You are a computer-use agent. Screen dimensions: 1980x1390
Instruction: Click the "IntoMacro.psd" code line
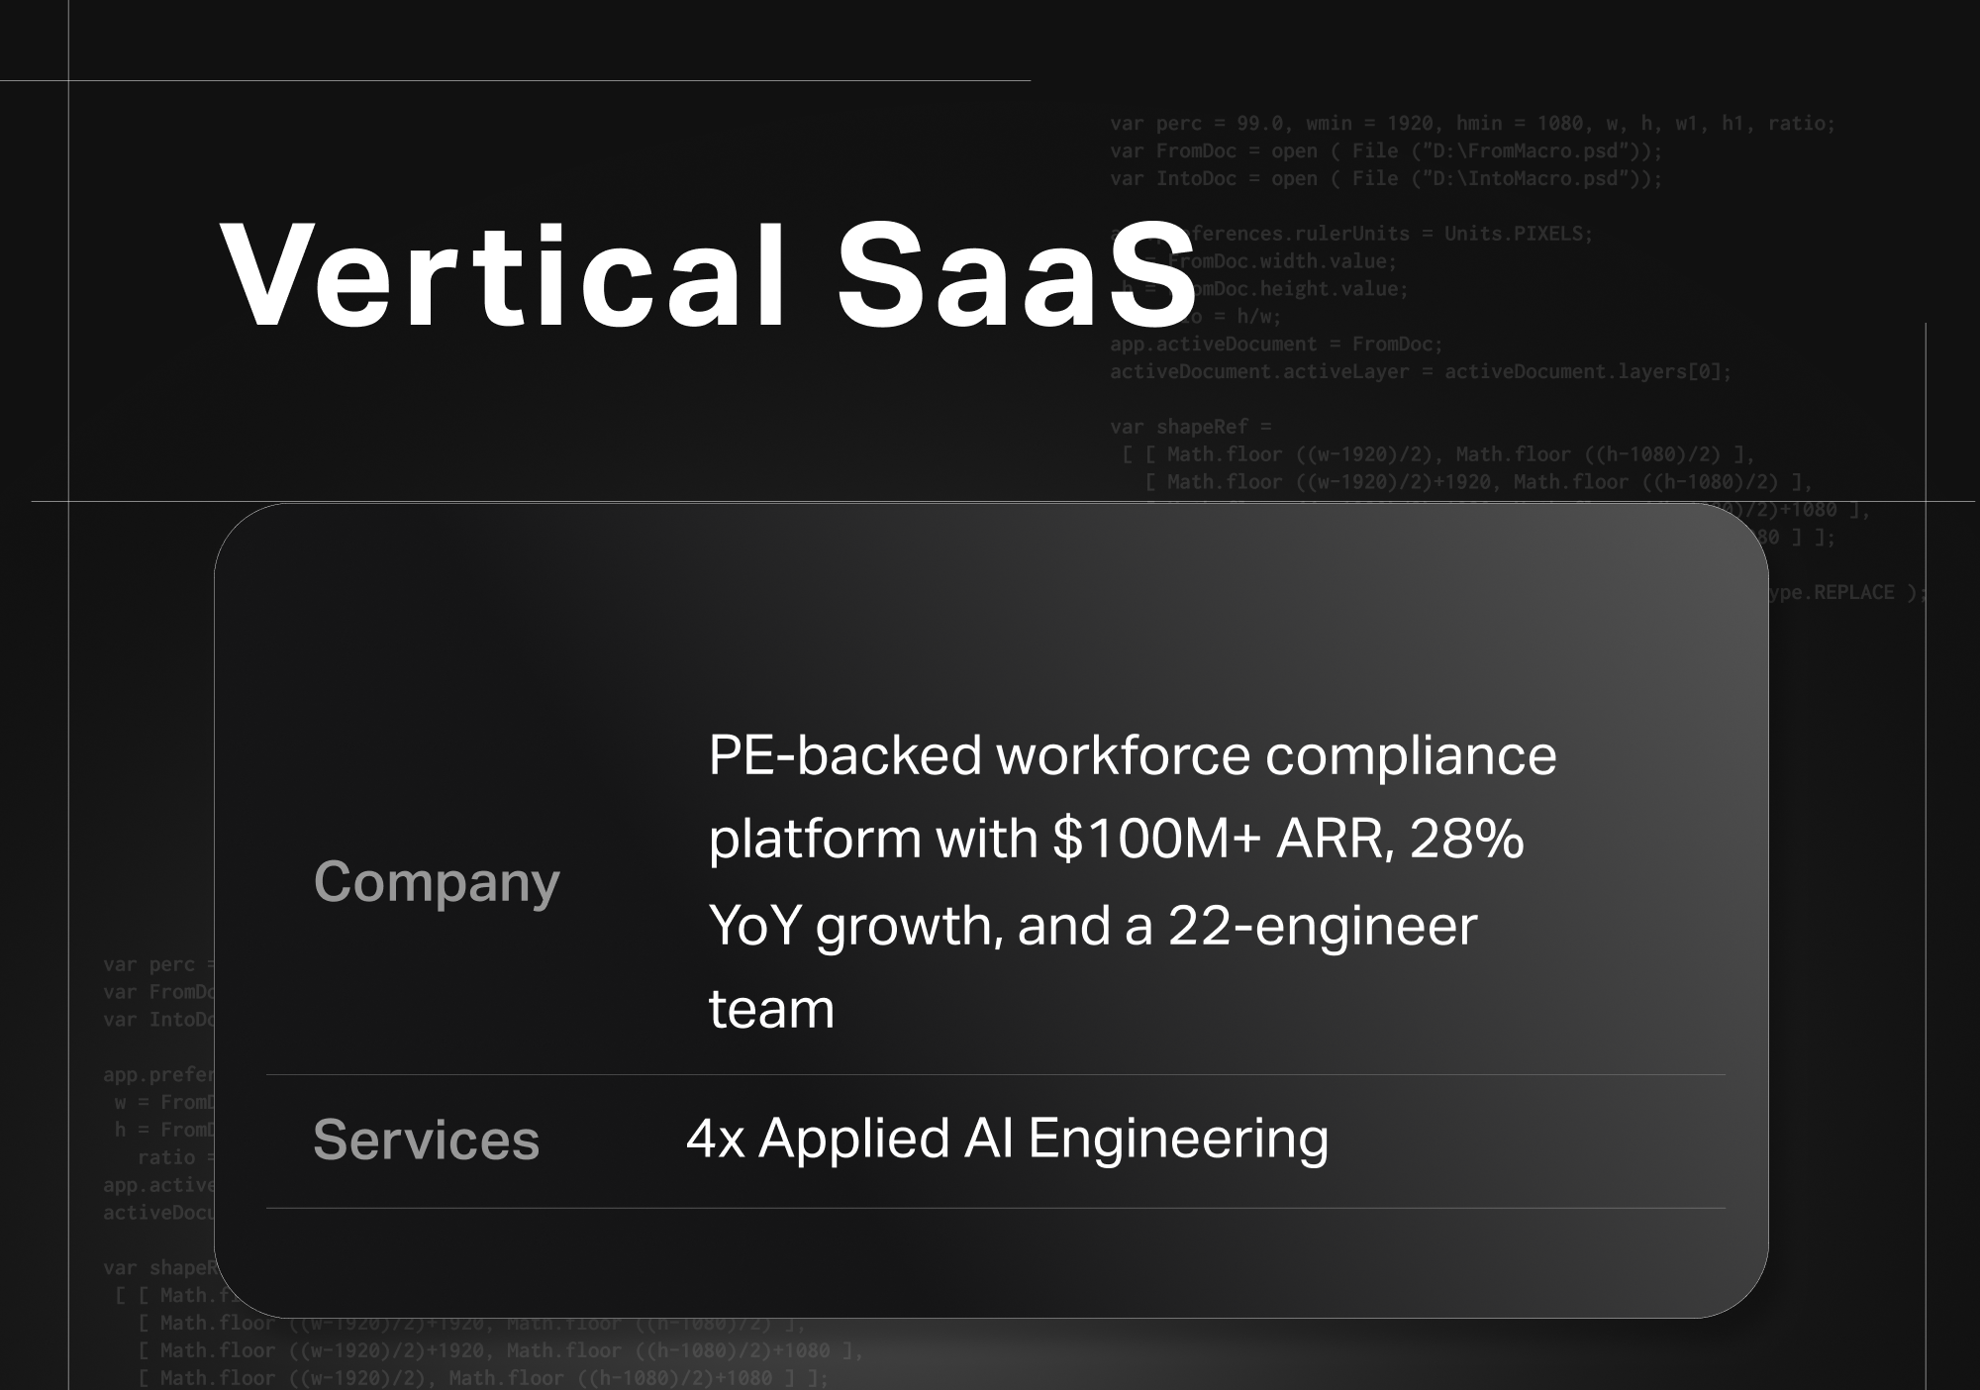point(1385,179)
